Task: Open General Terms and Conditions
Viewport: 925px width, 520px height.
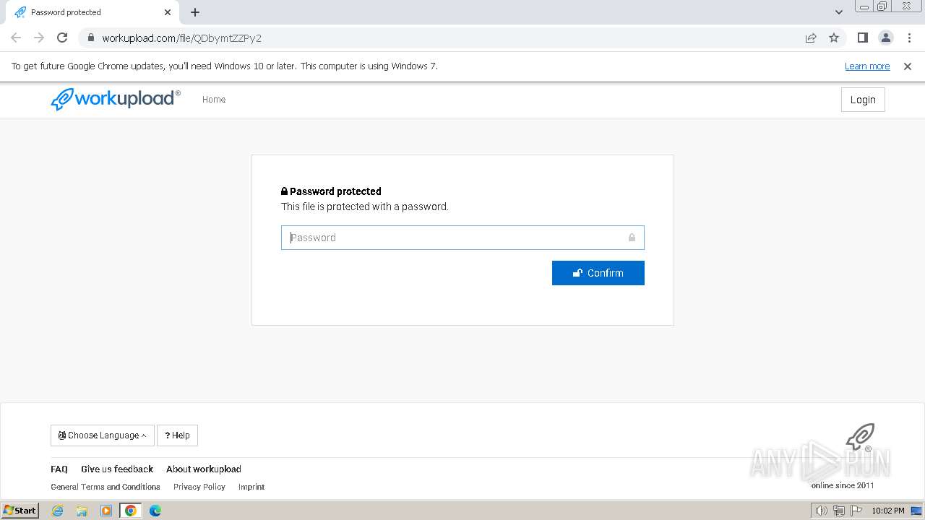Action: tap(106, 487)
